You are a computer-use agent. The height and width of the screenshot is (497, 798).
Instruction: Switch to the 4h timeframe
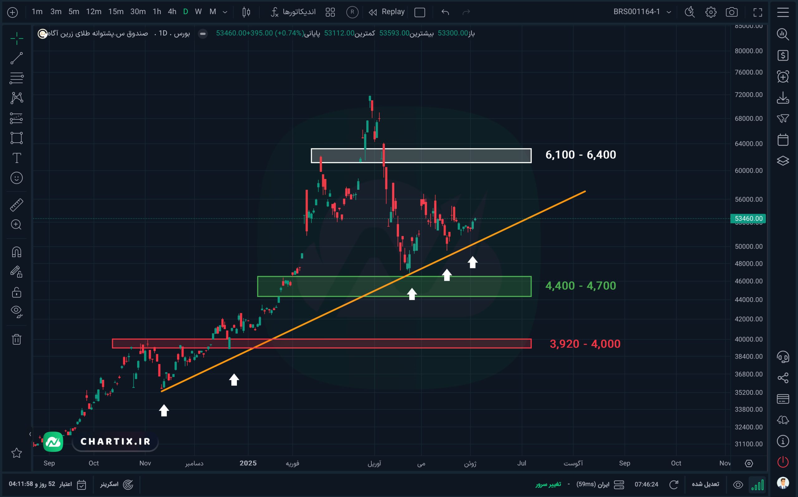tap(172, 12)
